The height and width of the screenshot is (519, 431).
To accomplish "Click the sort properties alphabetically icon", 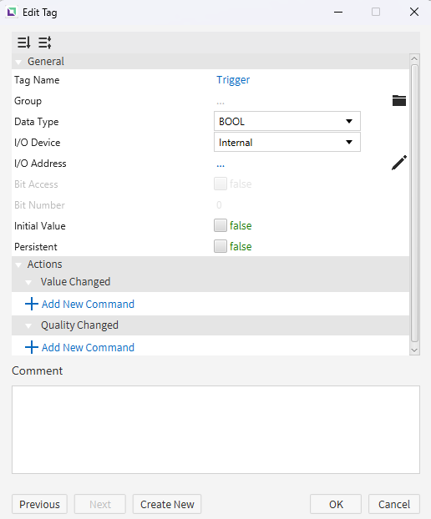I will (24, 43).
